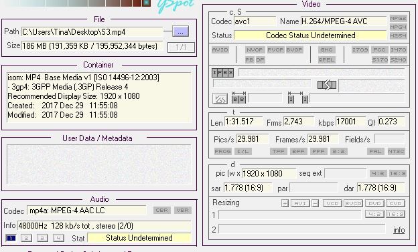
Task: Click the color gradient bar at top
Action: (76, 3)
